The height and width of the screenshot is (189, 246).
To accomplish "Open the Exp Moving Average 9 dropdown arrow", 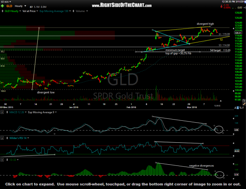I will (56, 112).
